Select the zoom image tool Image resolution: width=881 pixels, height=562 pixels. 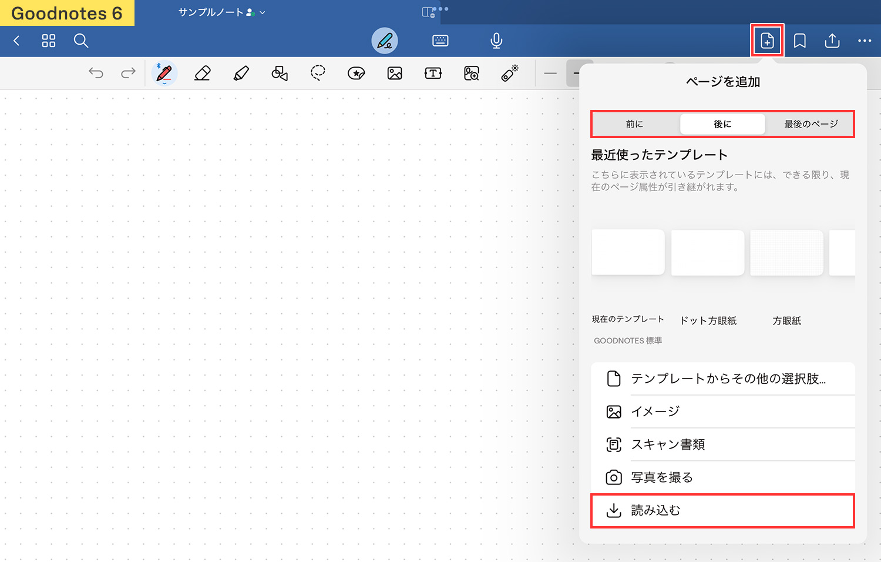tap(472, 73)
